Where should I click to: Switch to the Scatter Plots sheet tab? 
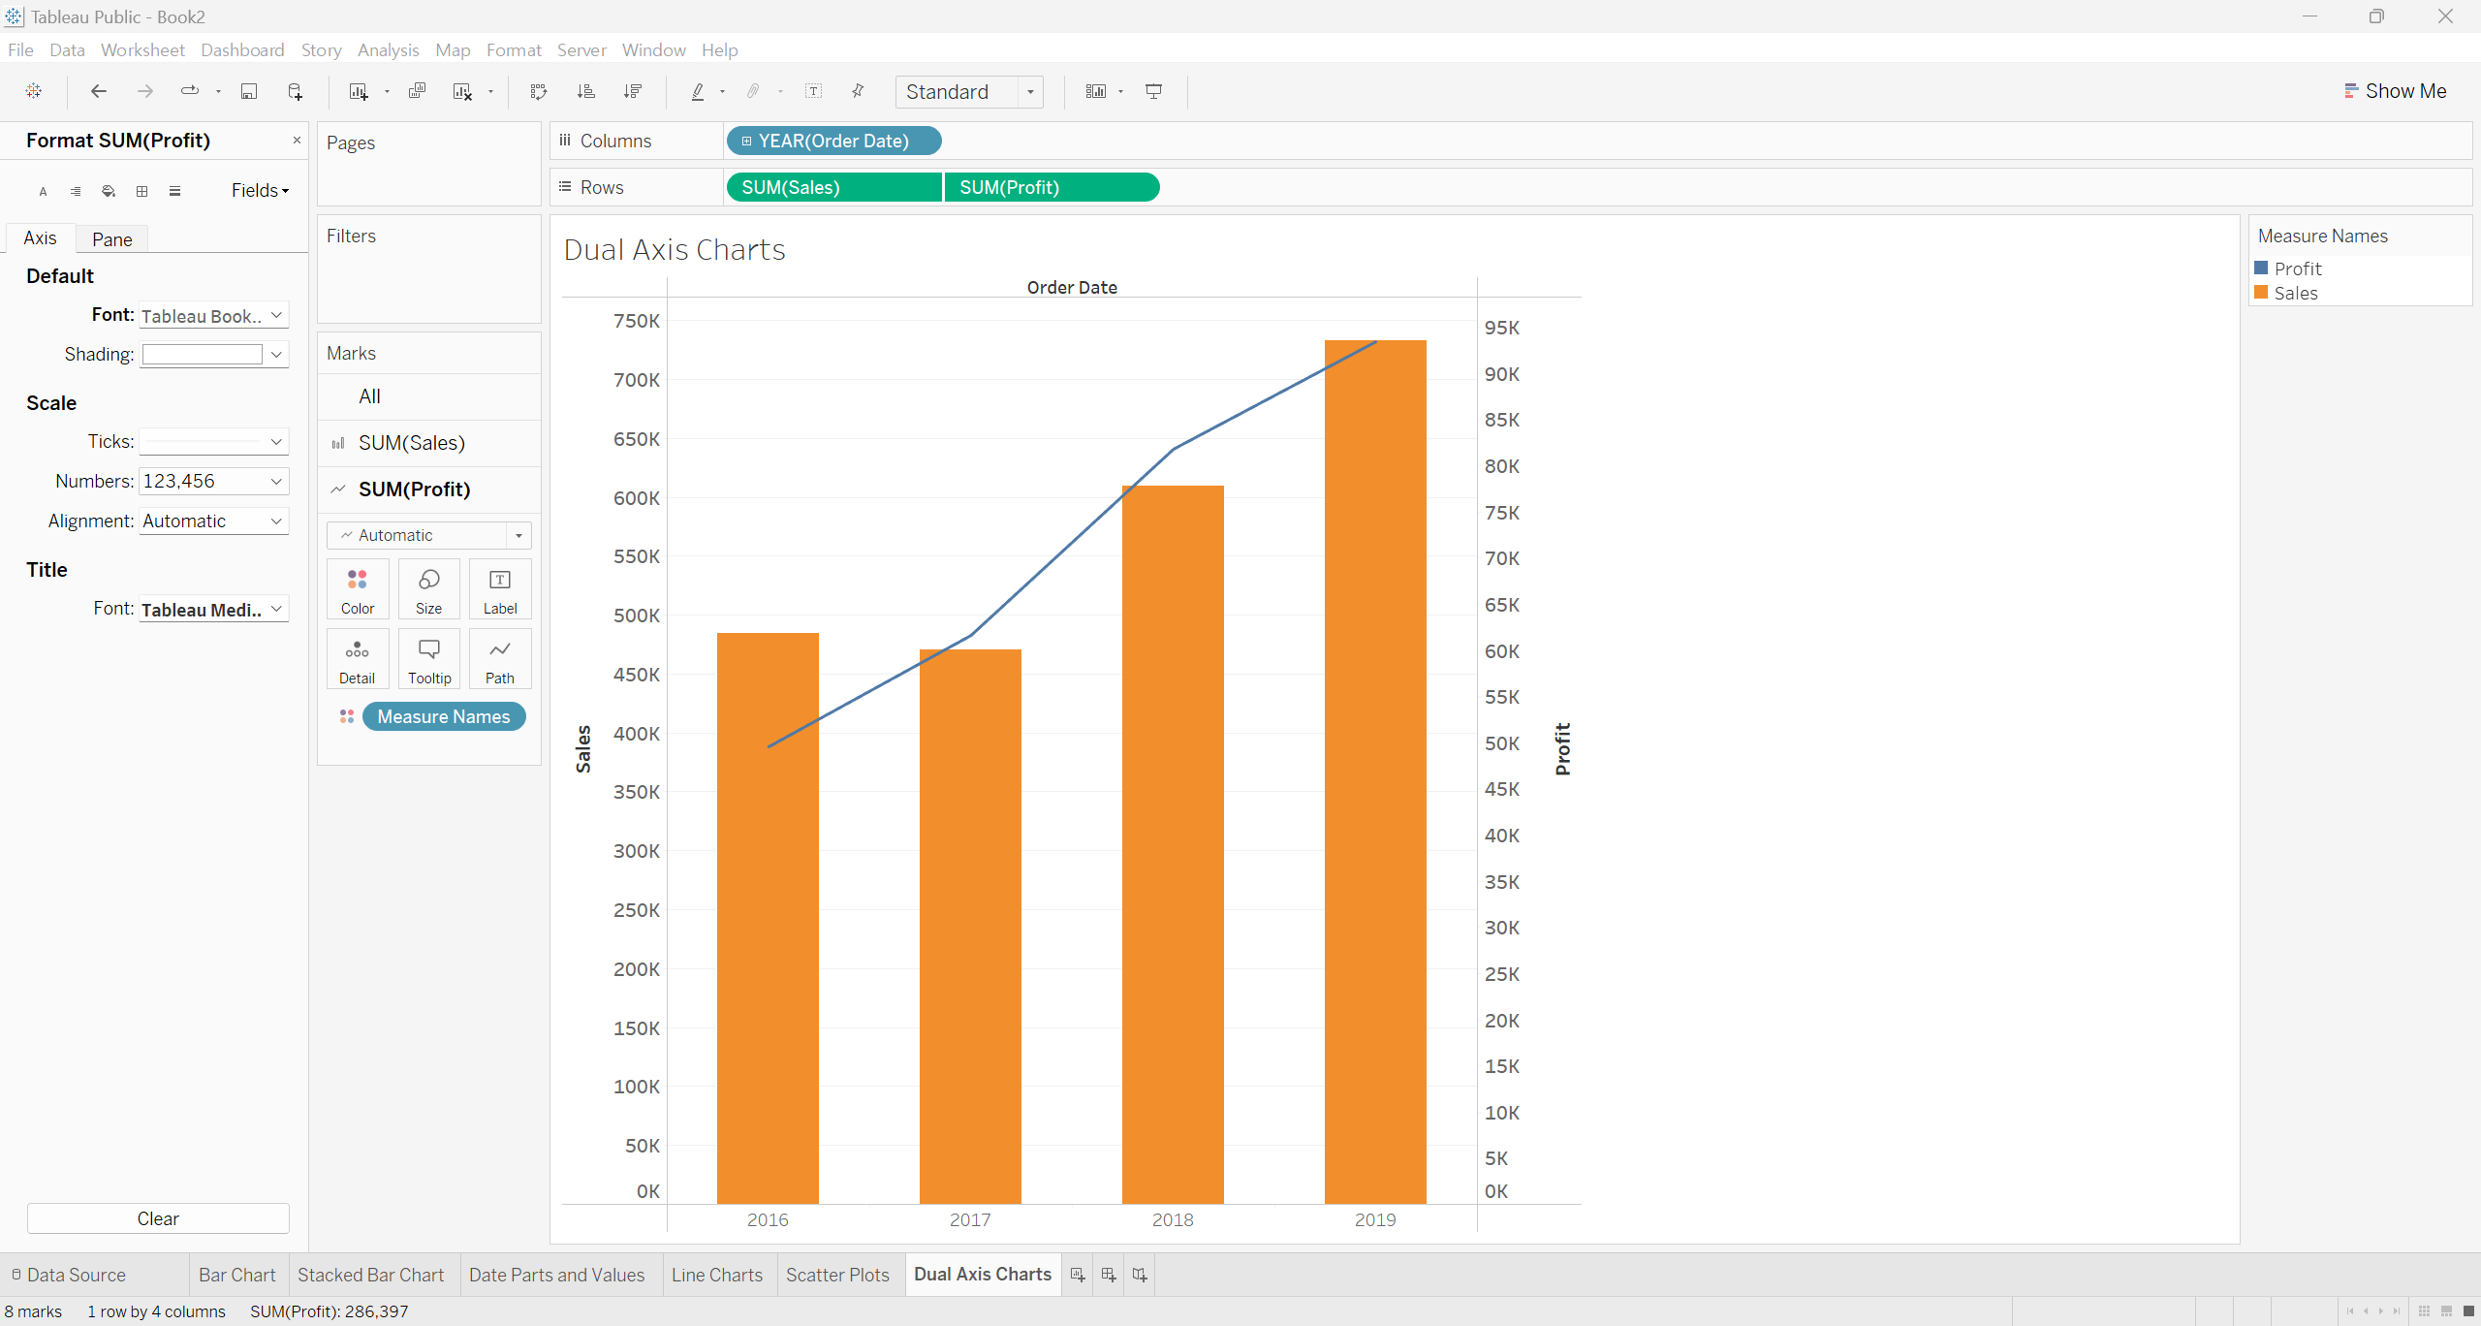(836, 1275)
